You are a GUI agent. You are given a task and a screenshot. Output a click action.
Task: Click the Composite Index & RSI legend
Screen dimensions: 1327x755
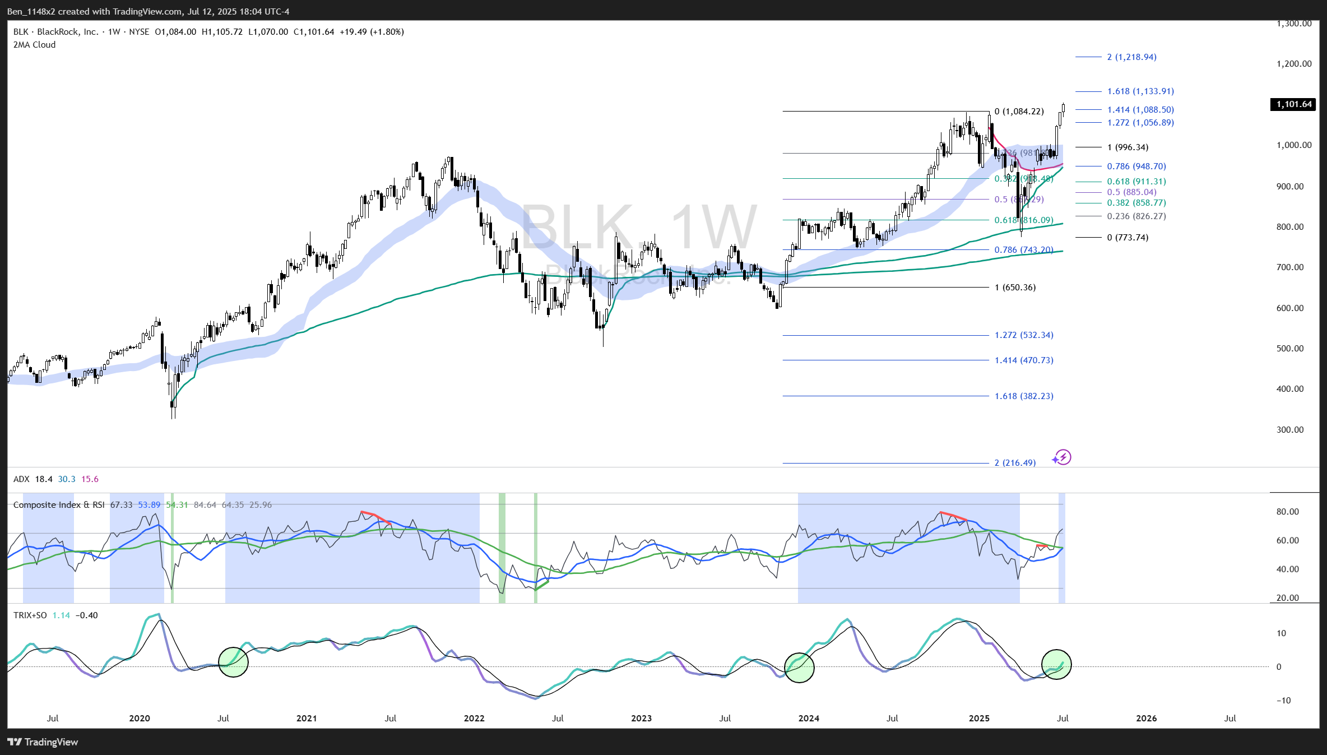59,505
